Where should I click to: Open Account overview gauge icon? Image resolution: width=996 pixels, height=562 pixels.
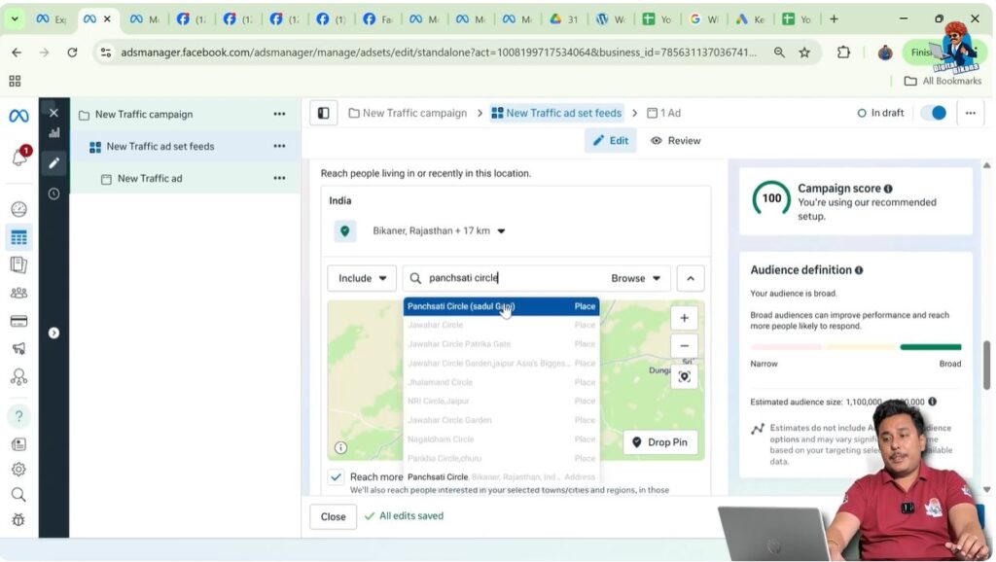pyautogui.click(x=19, y=208)
